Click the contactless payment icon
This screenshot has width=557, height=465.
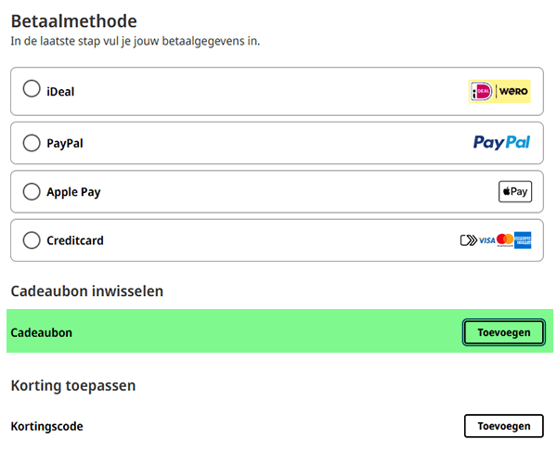click(x=467, y=240)
